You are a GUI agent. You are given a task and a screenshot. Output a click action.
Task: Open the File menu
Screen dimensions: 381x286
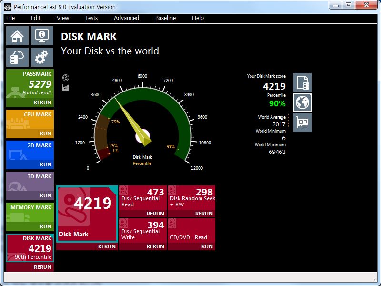[10, 18]
